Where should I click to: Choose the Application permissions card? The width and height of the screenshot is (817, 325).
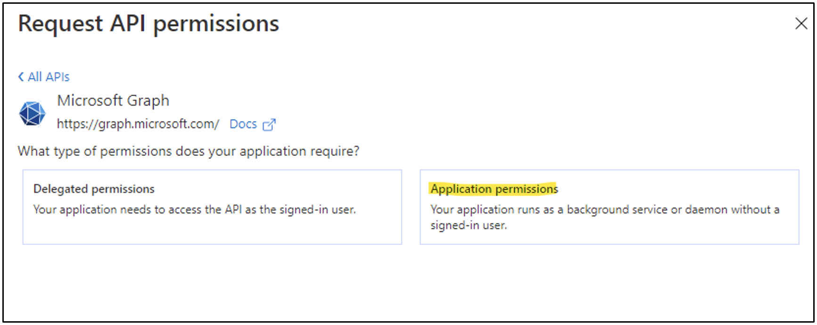[609, 207]
